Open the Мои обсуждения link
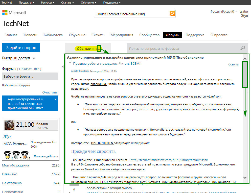Image resolution: width=251 pixels, height=193 pixels. coord(15,165)
